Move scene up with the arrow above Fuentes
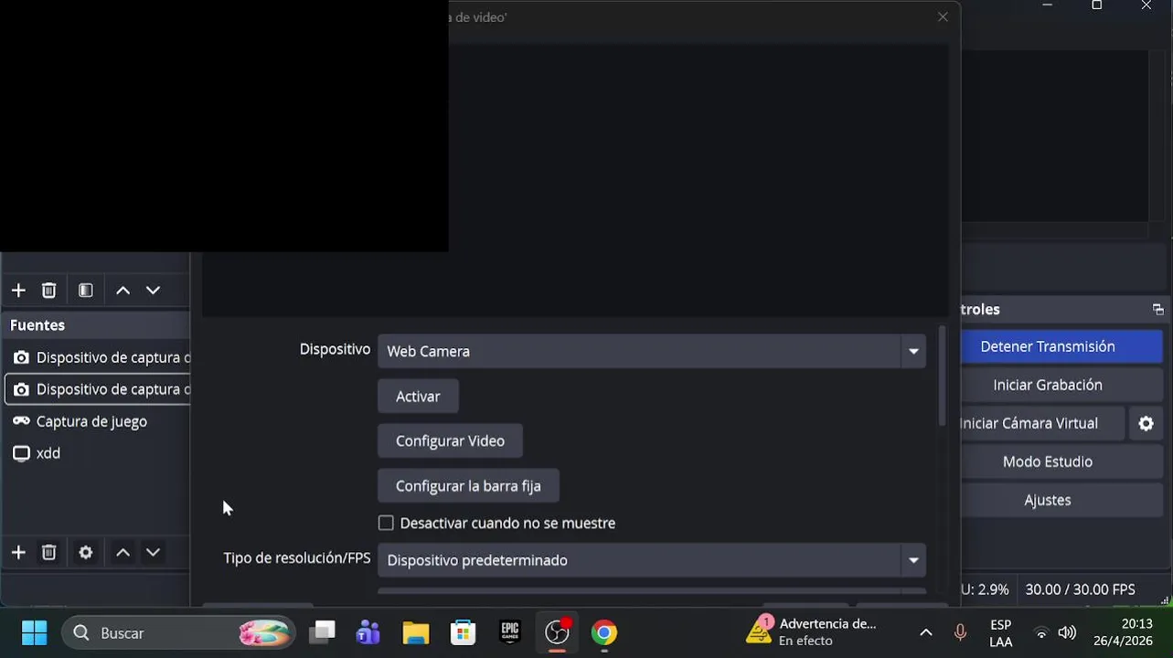 tap(123, 291)
